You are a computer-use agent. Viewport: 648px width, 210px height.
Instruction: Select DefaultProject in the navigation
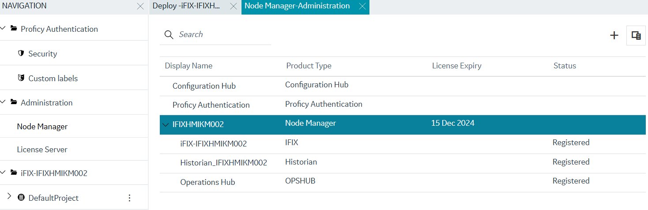click(53, 198)
